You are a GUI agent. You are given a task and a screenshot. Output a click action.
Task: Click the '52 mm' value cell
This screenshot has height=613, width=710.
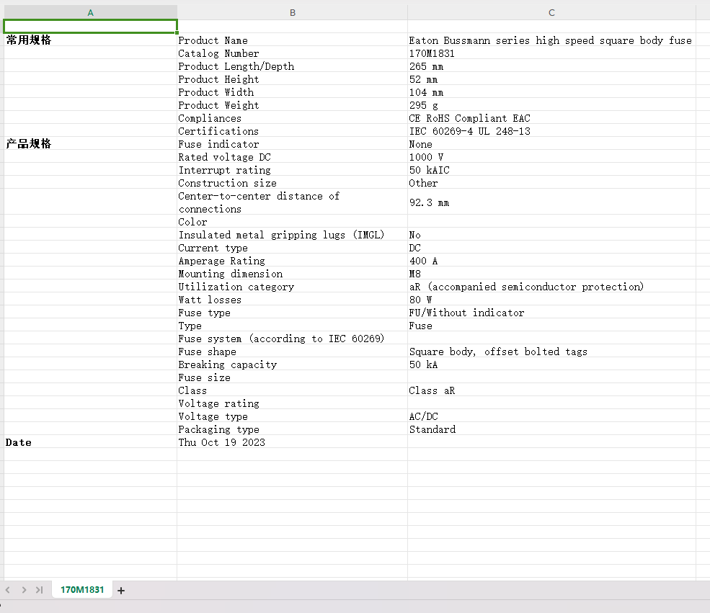tap(551, 79)
